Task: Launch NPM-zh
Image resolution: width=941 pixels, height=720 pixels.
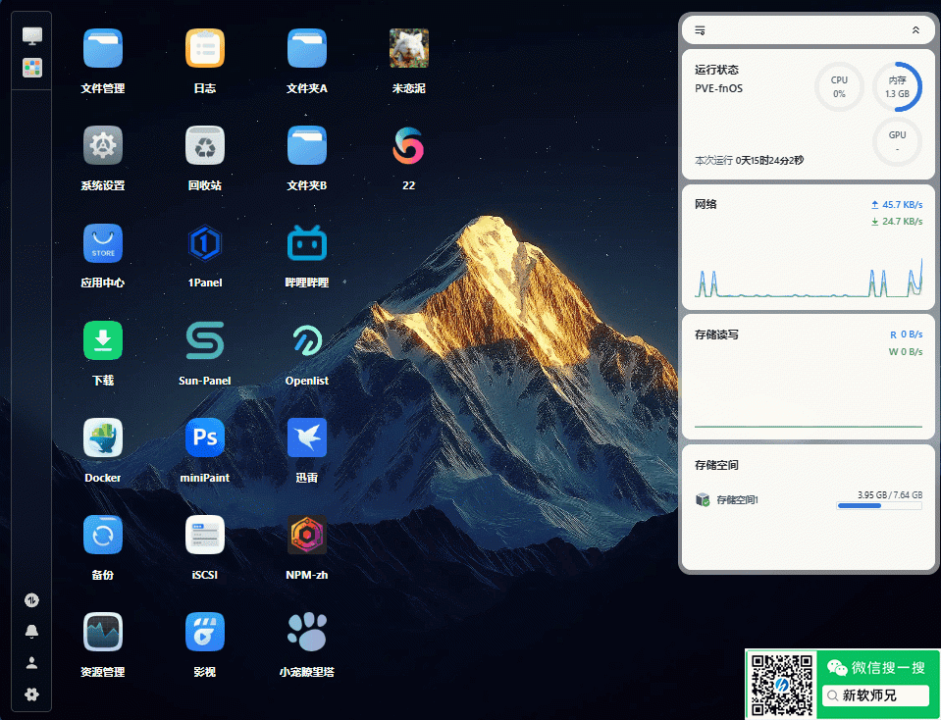Action: click(307, 535)
